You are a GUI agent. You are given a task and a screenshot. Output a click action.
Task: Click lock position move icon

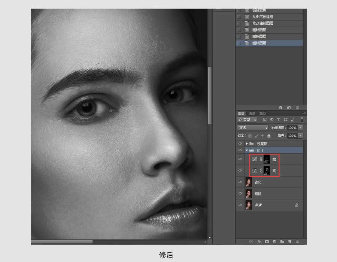pyautogui.click(x=262, y=136)
